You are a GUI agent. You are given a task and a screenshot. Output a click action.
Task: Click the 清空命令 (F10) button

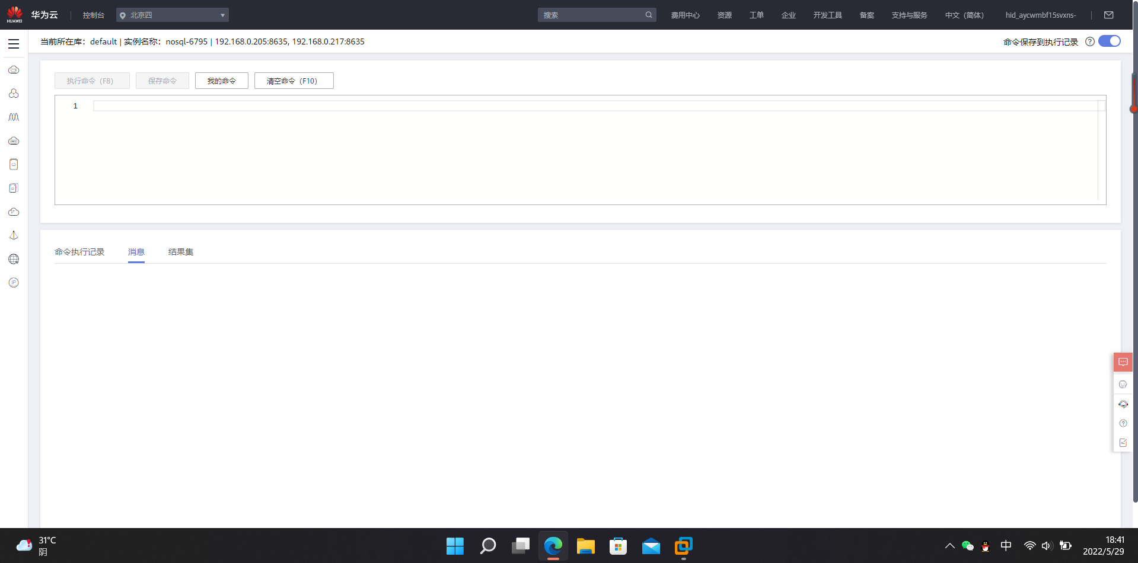294,81
